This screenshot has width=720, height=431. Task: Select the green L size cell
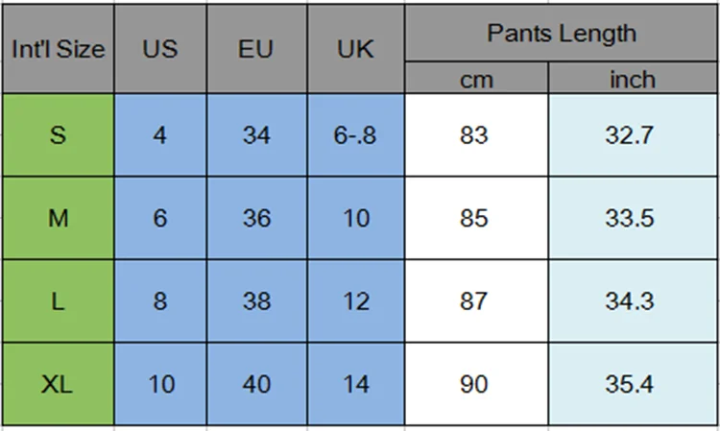point(58,301)
